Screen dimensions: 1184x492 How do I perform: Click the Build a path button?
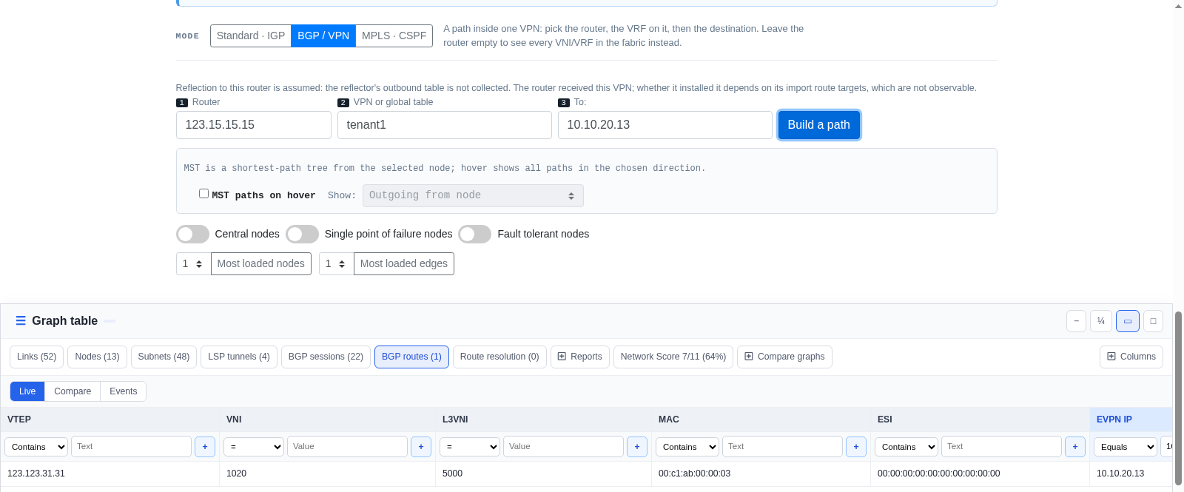(x=818, y=125)
